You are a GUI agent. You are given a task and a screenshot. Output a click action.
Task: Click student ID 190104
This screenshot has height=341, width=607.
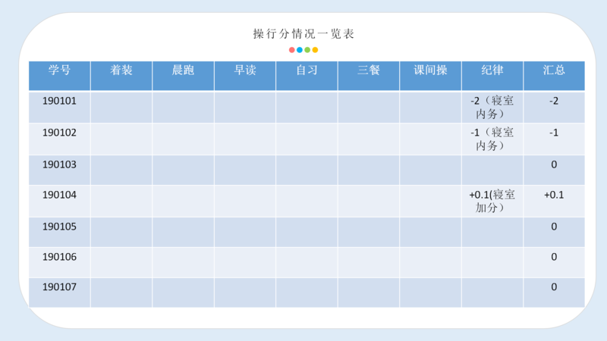(x=59, y=195)
